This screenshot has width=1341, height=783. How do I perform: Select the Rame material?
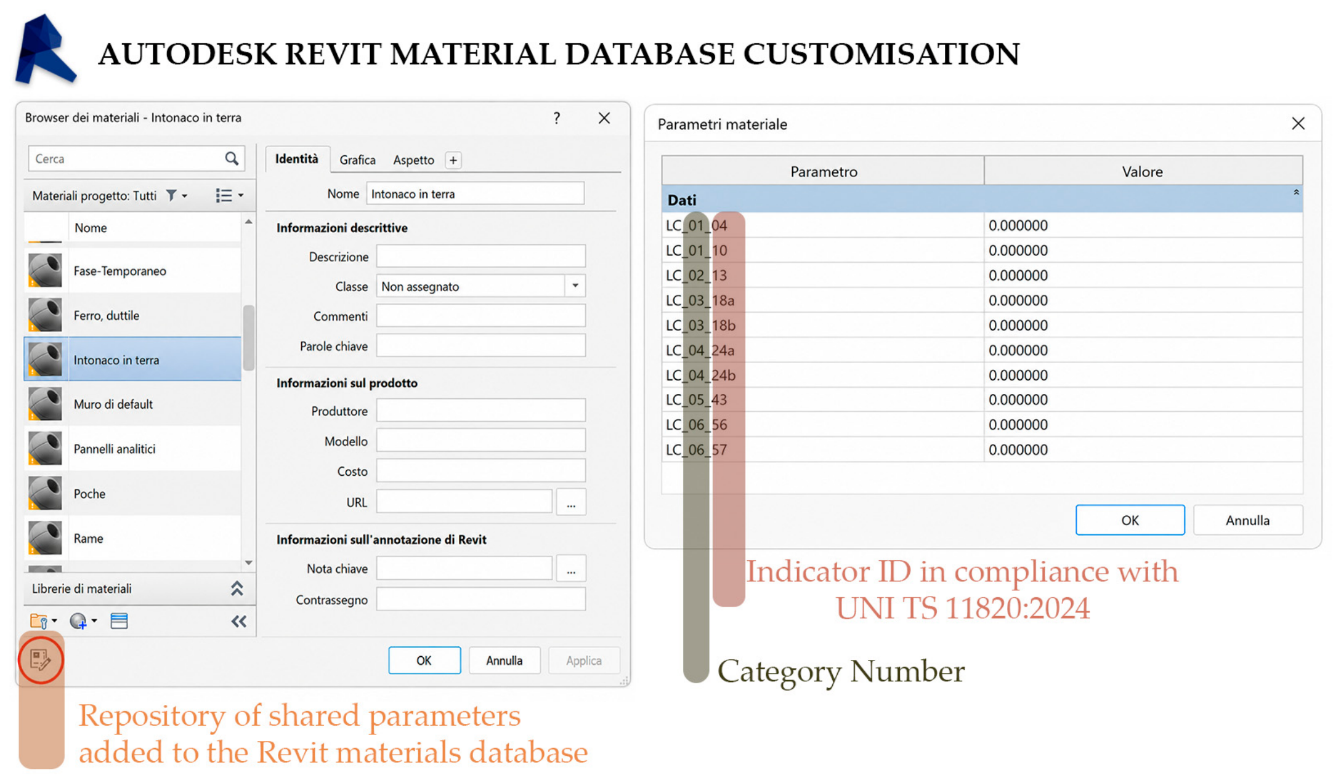132,538
